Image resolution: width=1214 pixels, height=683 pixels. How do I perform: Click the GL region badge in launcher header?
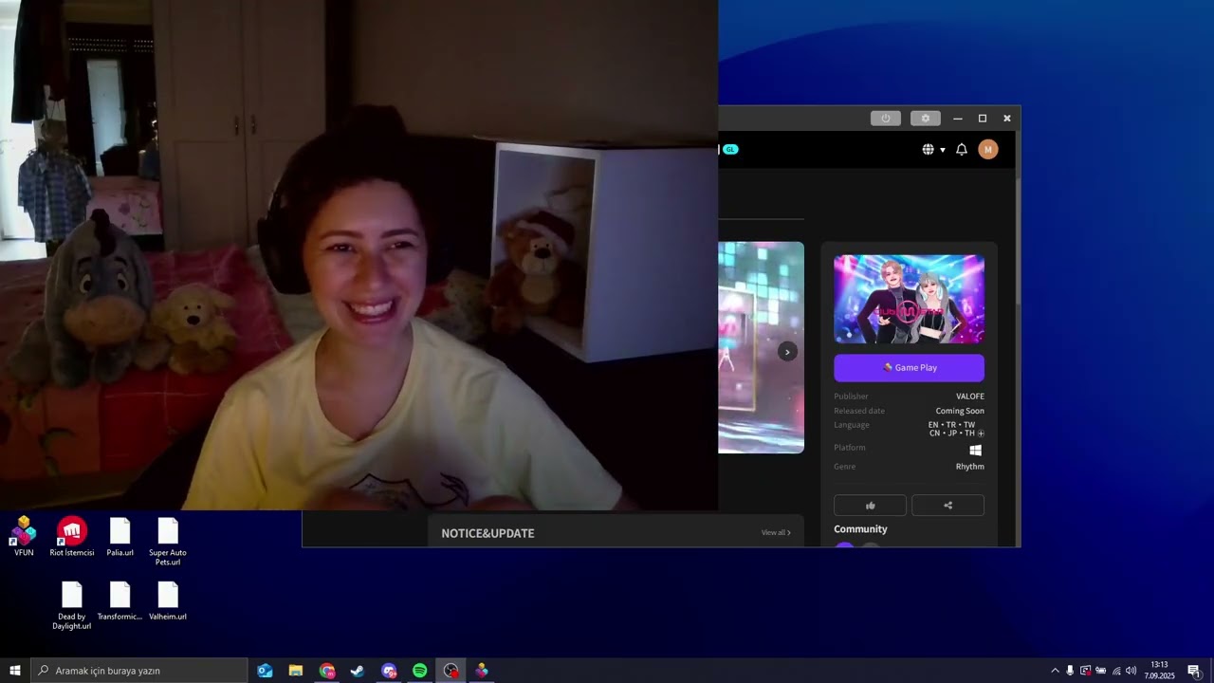[x=730, y=149]
